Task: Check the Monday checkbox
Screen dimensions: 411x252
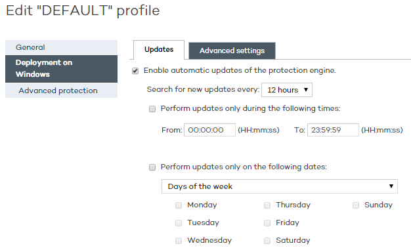Action: [179, 205]
